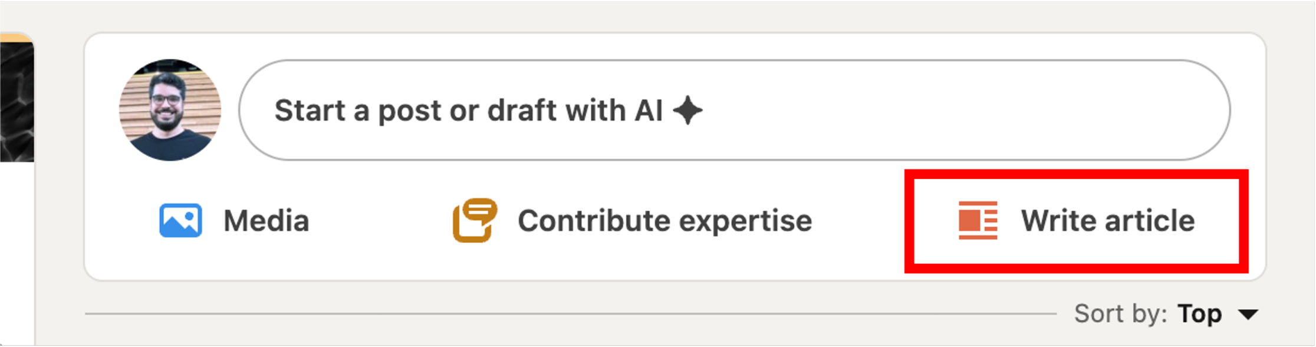Select the "Media" text label

(266, 222)
